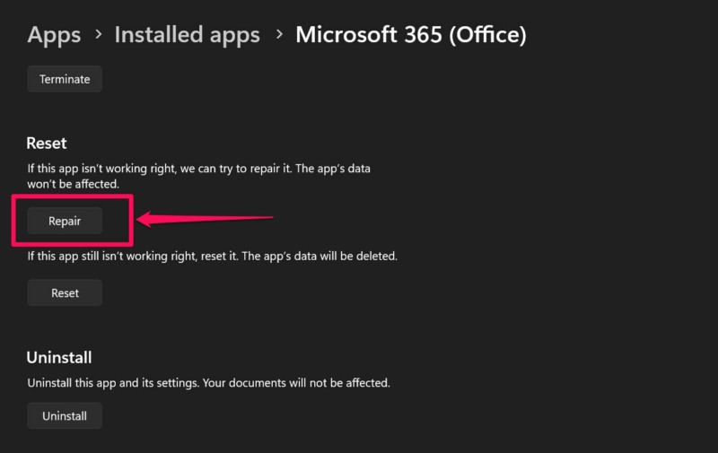Click the Reset button below the description
The height and width of the screenshot is (453, 718).
coord(65,293)
